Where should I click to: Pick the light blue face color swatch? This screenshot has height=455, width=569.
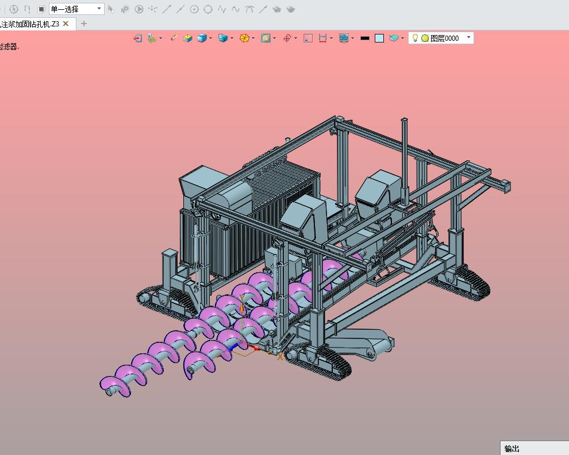379,38
